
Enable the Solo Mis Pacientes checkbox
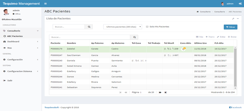pos(147,27)
